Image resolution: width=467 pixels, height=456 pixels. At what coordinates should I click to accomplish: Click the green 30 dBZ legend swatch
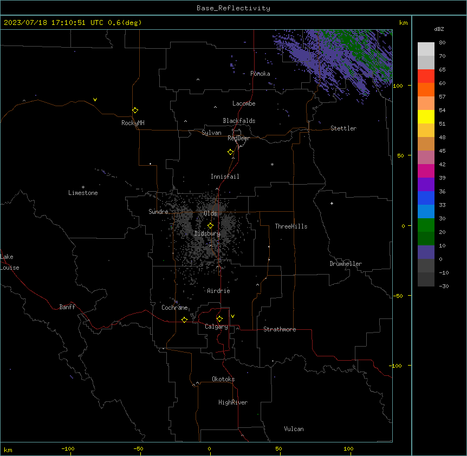click(x=426, y=225)
